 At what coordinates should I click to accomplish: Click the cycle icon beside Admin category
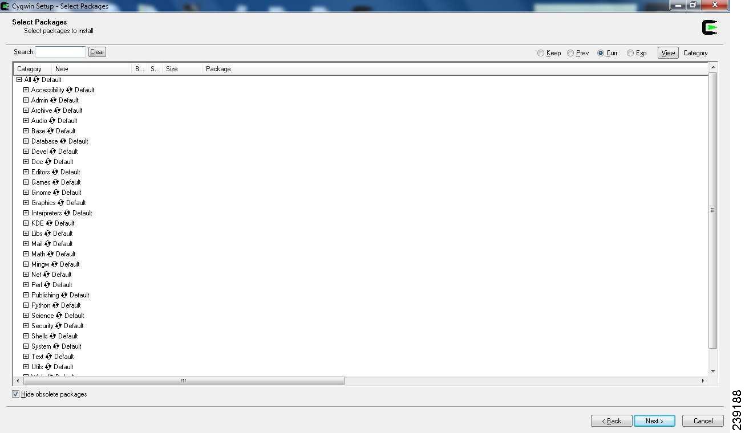pos(54,100)
